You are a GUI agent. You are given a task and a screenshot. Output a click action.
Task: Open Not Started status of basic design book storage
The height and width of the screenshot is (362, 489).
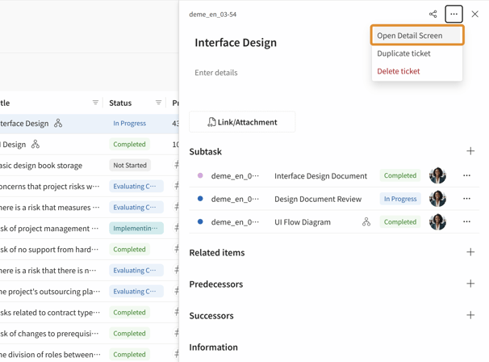[x=130, y=165]
